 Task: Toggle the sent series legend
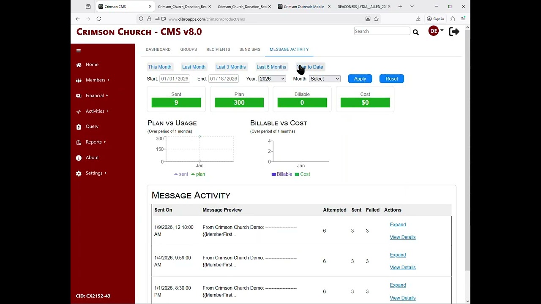point(181,174)
